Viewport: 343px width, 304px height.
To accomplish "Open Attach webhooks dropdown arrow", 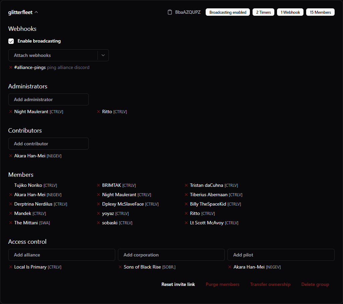I will pos(103,55).
